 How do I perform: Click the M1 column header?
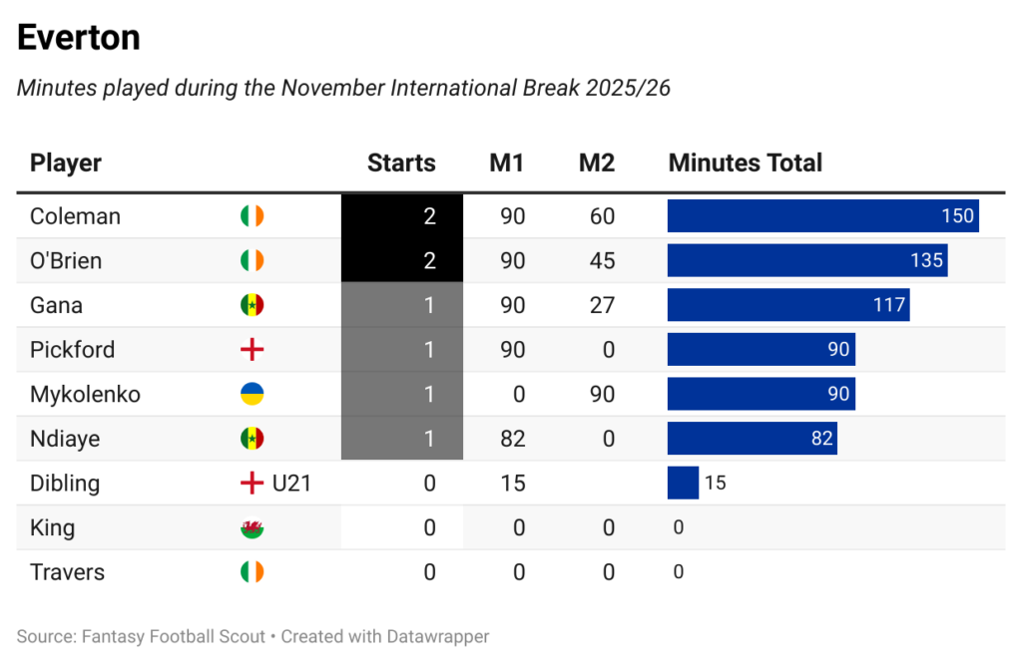[x=506, y=164]
